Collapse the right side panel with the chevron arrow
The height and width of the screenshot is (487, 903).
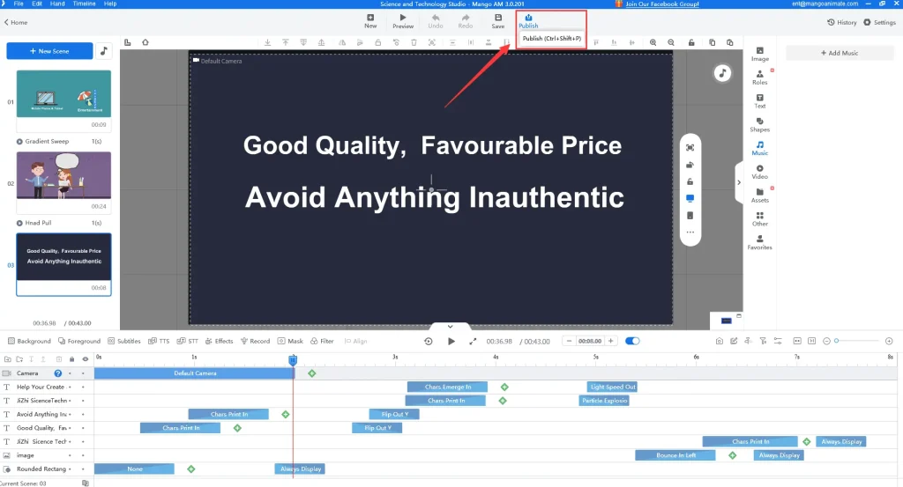pyautogui.click(x=739, y=182)
